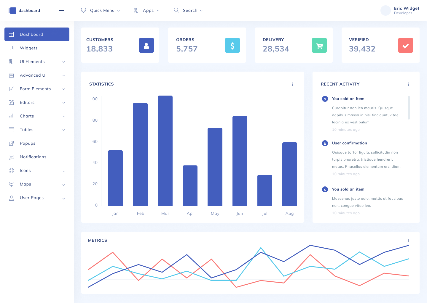Image resolution: width=427 pixels, height=303 pixels.
Task: Click Eric Widget's profile avatar
Action: pyautogui.click(x=385, y=10)
